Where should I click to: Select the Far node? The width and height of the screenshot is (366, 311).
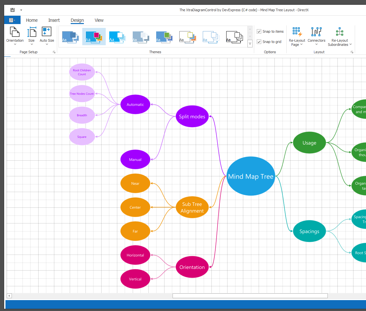[135, 231]
